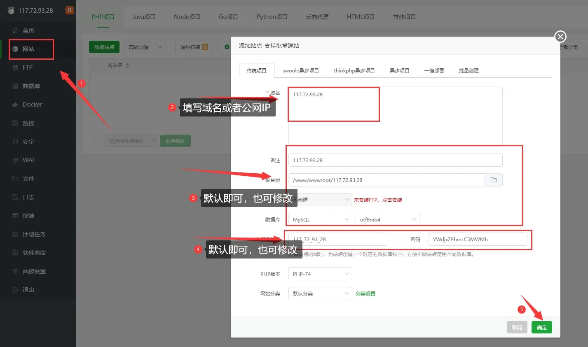
Task: Check the box next to batch operation selector
Action: [x=97, y=141]
